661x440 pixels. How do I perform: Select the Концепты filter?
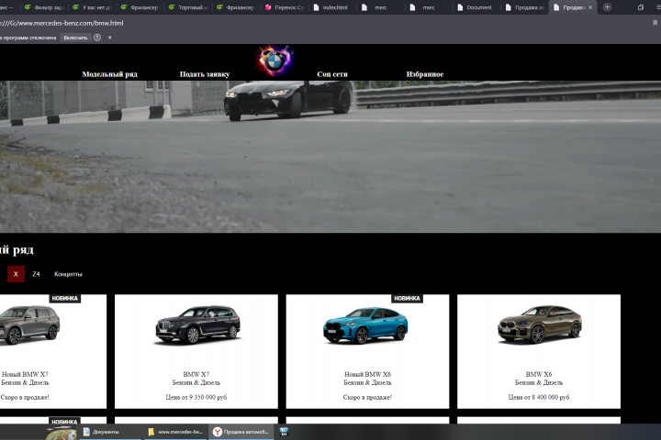(68, 274)
